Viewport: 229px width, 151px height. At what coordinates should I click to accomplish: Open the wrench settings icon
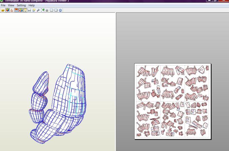point(38,10)
